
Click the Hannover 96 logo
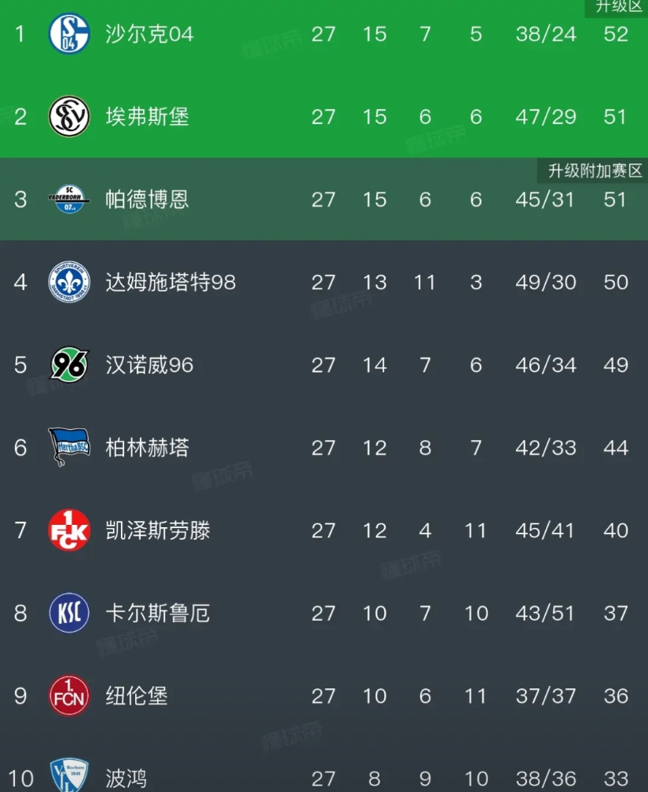[x=69, y=365]
